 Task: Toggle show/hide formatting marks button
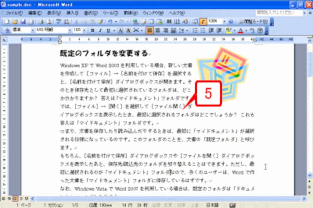[x=203, y=21]
